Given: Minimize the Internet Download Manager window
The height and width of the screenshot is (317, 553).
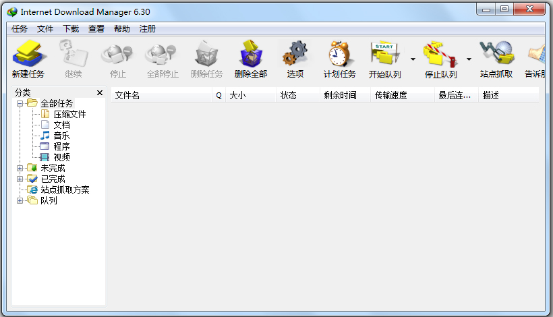Looking at the screenshot, I should point(486,9).
